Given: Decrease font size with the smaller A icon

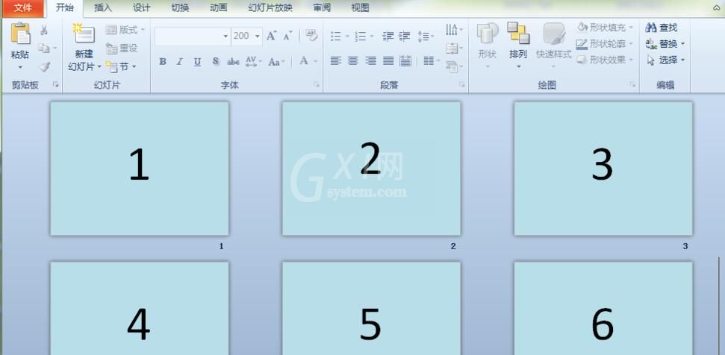Looking at the screenshot, I should coord(287,36).
